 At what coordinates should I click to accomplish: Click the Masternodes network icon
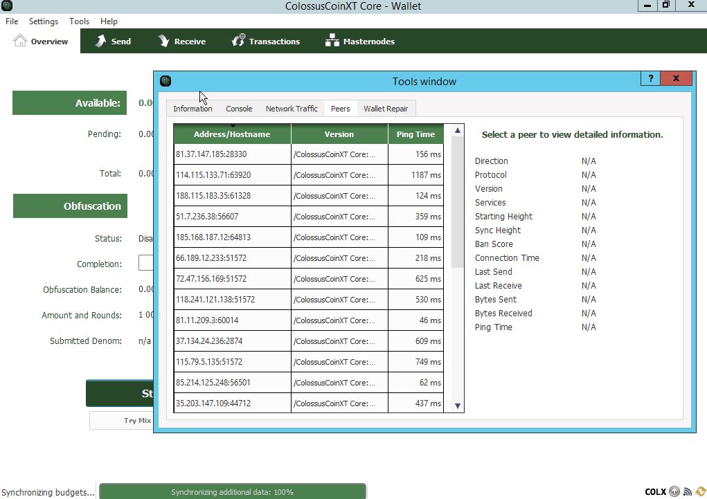tap(332, 41)
